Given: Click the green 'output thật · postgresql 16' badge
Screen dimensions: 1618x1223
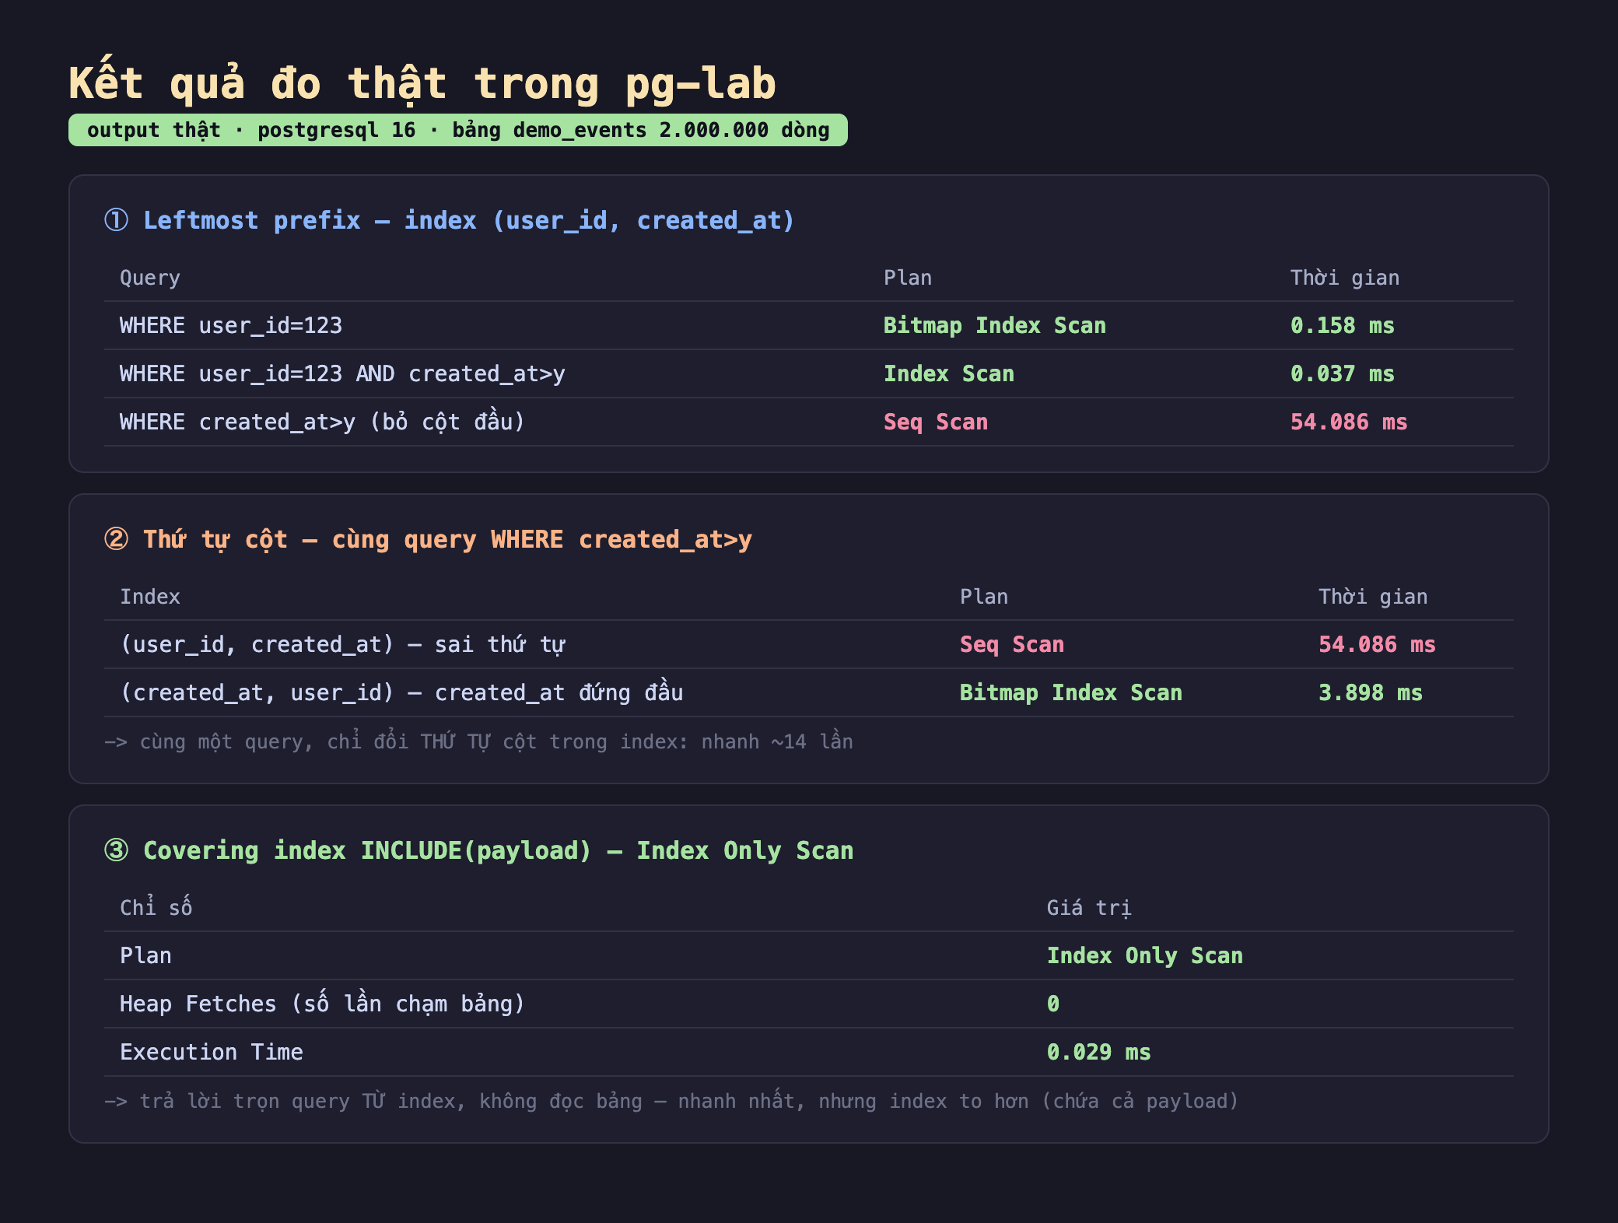Looking at the screenshot, I should [x=458, y=130].
